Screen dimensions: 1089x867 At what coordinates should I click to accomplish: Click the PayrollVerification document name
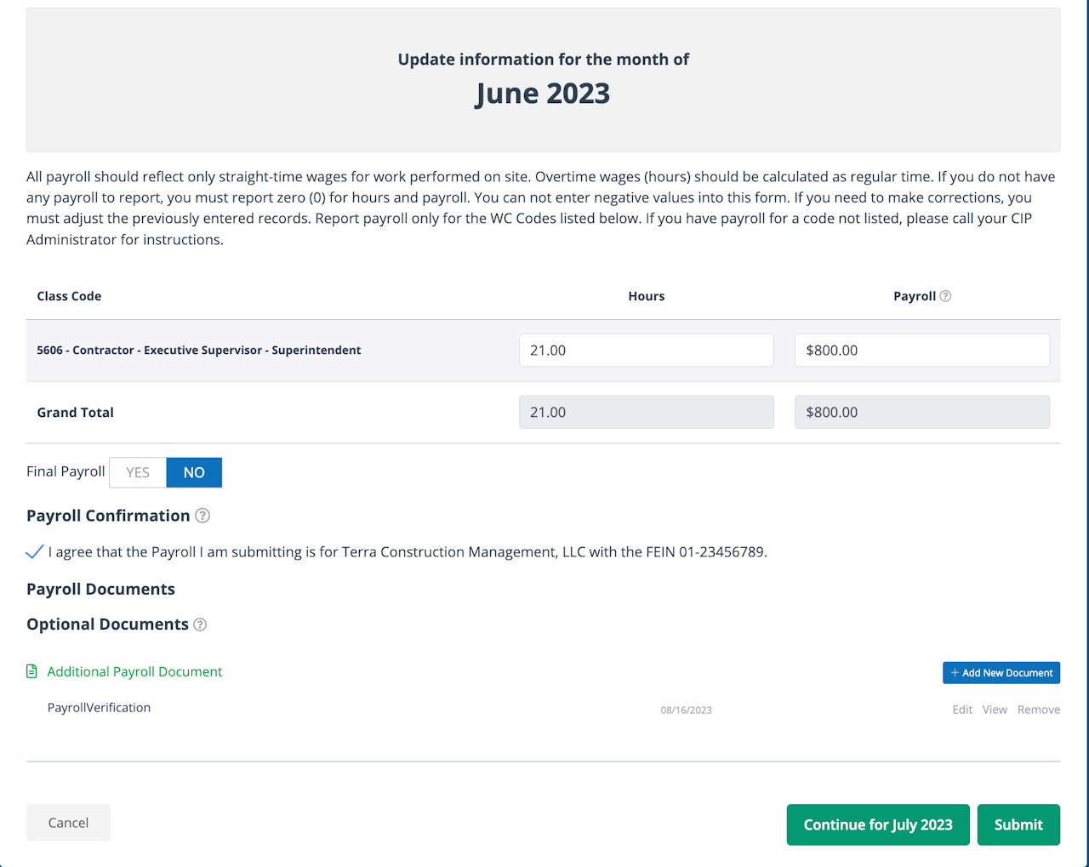tap(99, 708)
